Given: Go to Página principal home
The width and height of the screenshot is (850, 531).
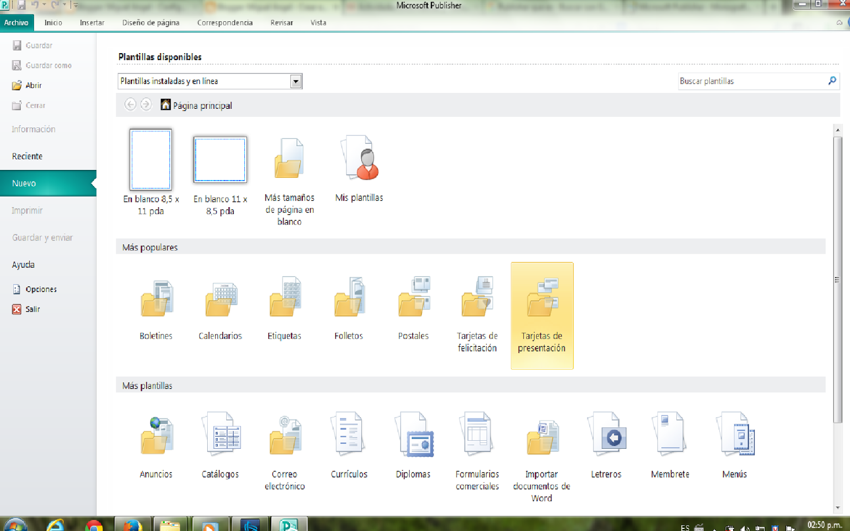Looking at the screenshot, I should coord(197,105).
